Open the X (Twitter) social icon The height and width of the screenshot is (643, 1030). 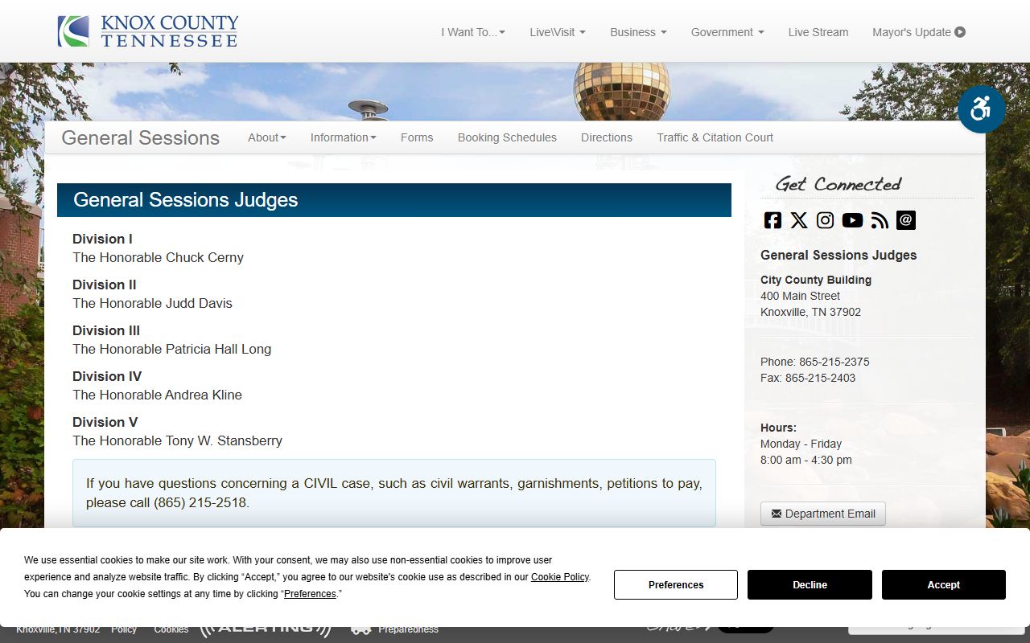pyautogui.click(x=799, y=220)
